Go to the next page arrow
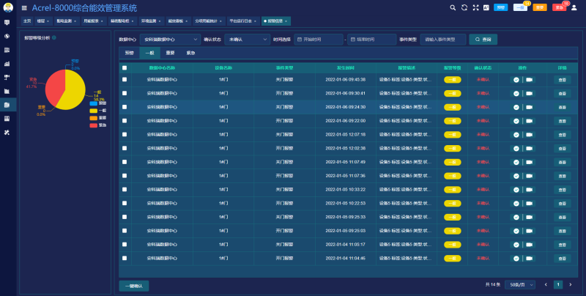The width and height of the screenshot is (586, 296). (571, 285)
